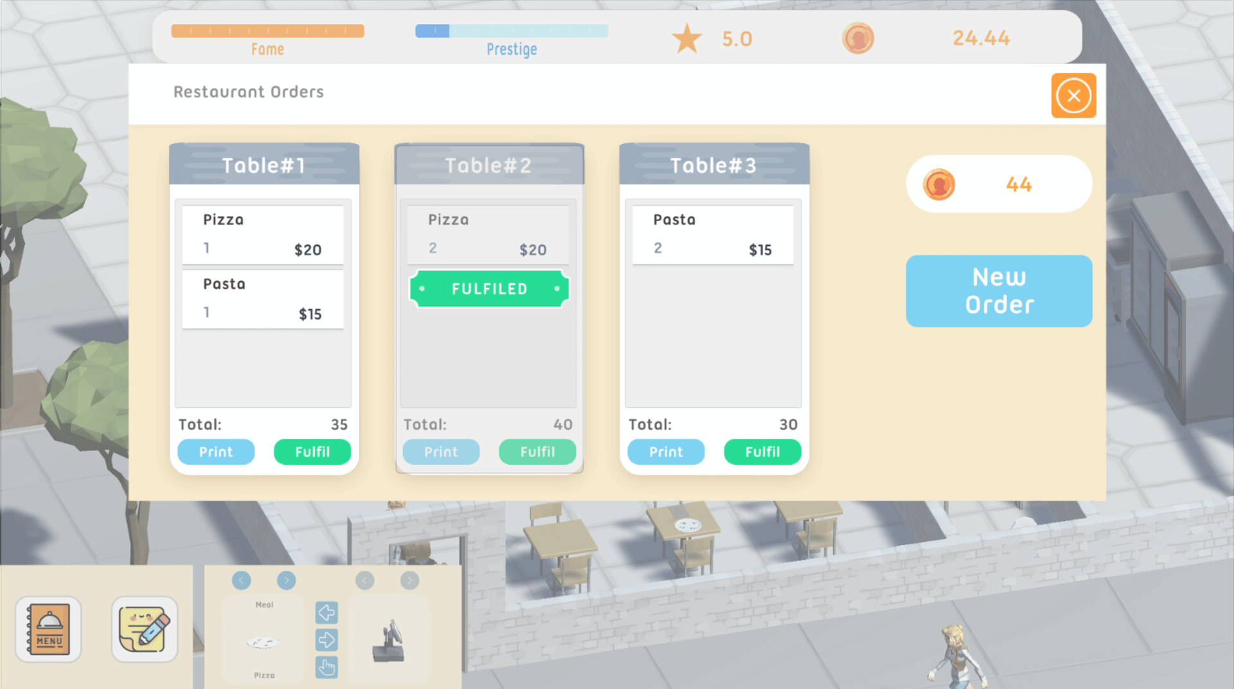Open the restaurant Menu book icon
The width and height of the screenshot is (1234, 689).
(x=48, y=629)
